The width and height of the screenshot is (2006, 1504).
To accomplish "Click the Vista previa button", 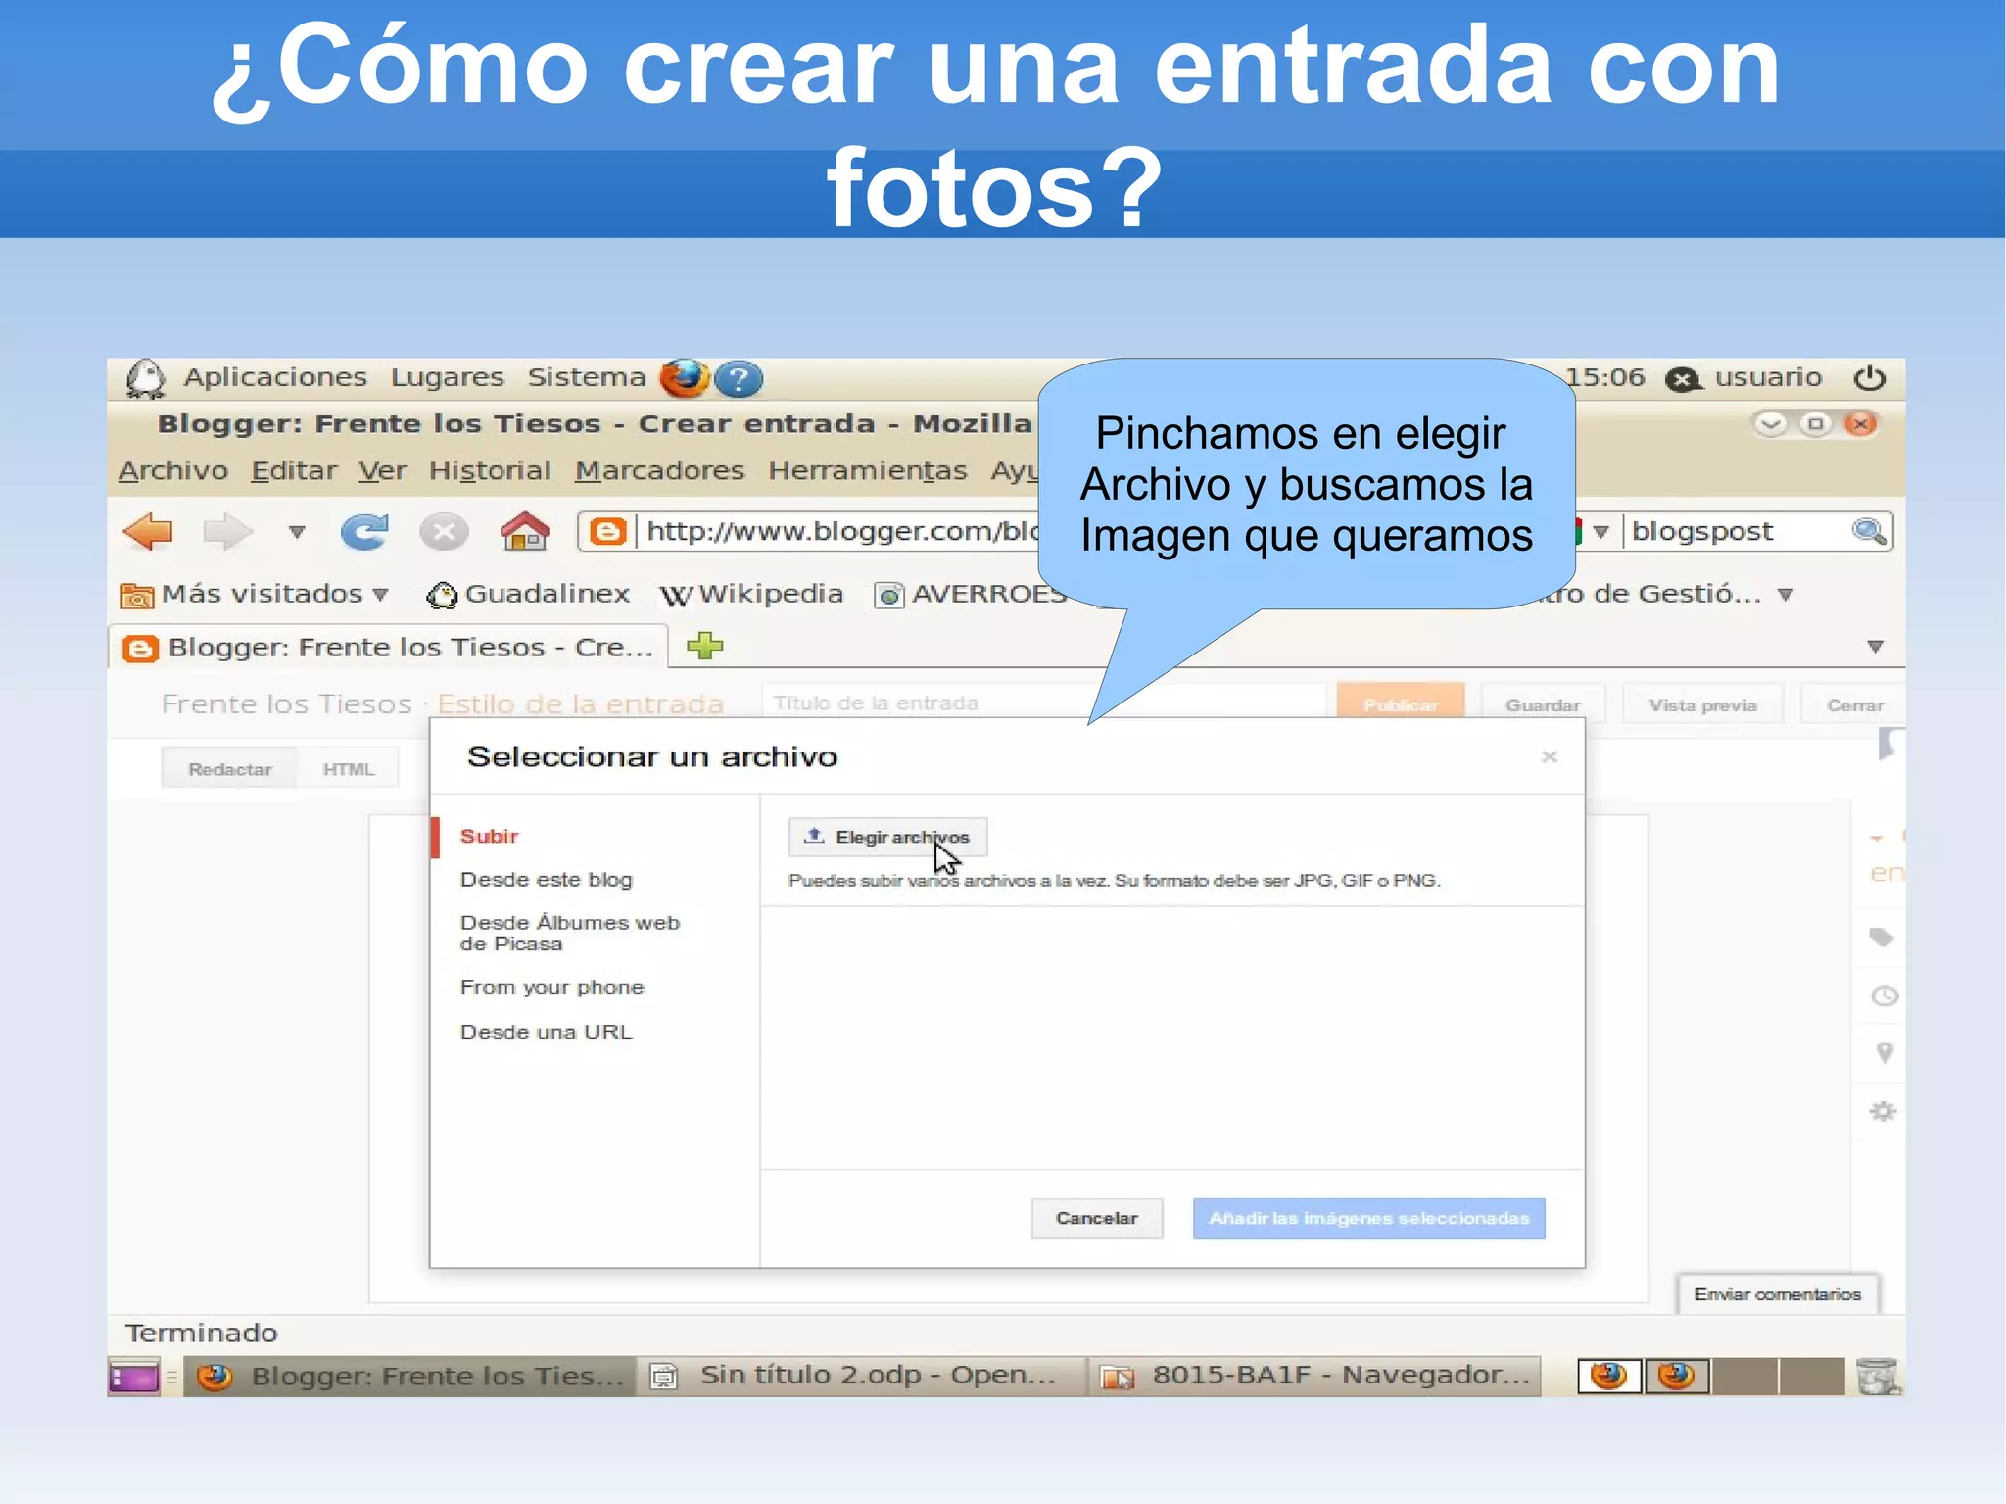I will (x=1702, y=704).
